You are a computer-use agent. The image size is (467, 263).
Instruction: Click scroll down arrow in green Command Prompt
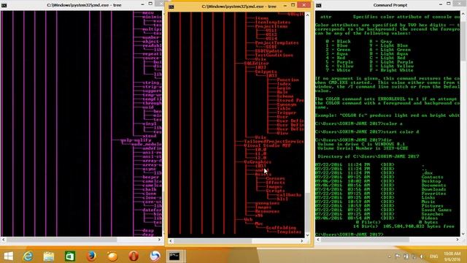click(463, 234)
